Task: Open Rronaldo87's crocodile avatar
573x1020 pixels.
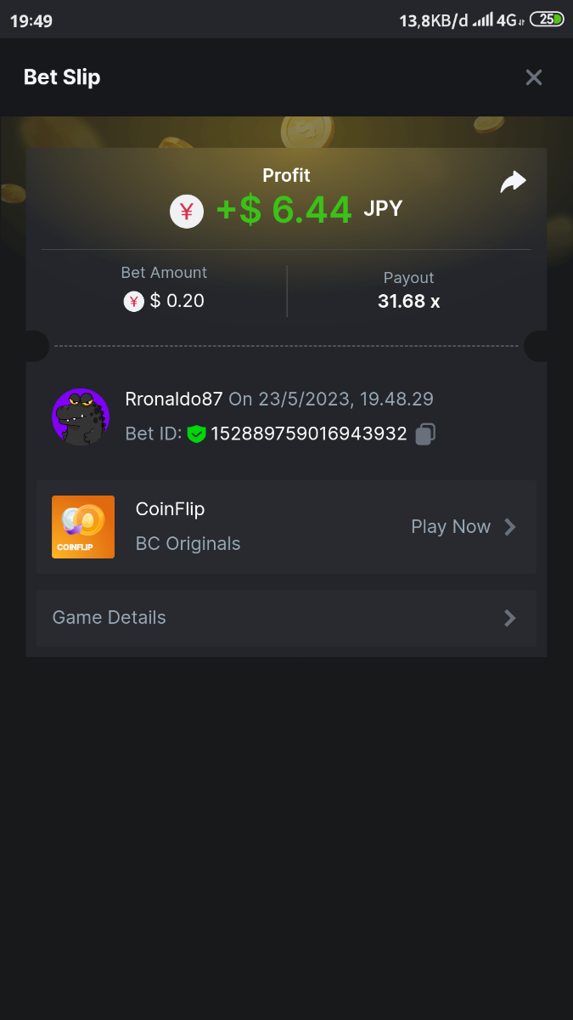Action: click(x=81, y=416)
